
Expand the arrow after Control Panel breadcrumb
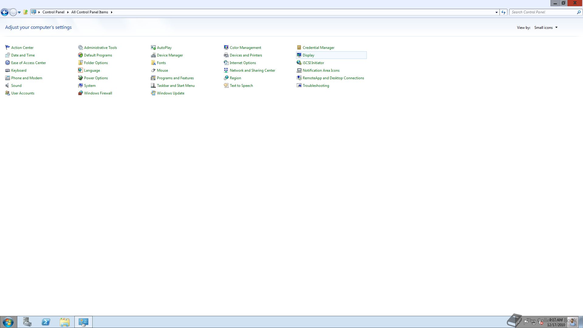click(x=68, y=12)
